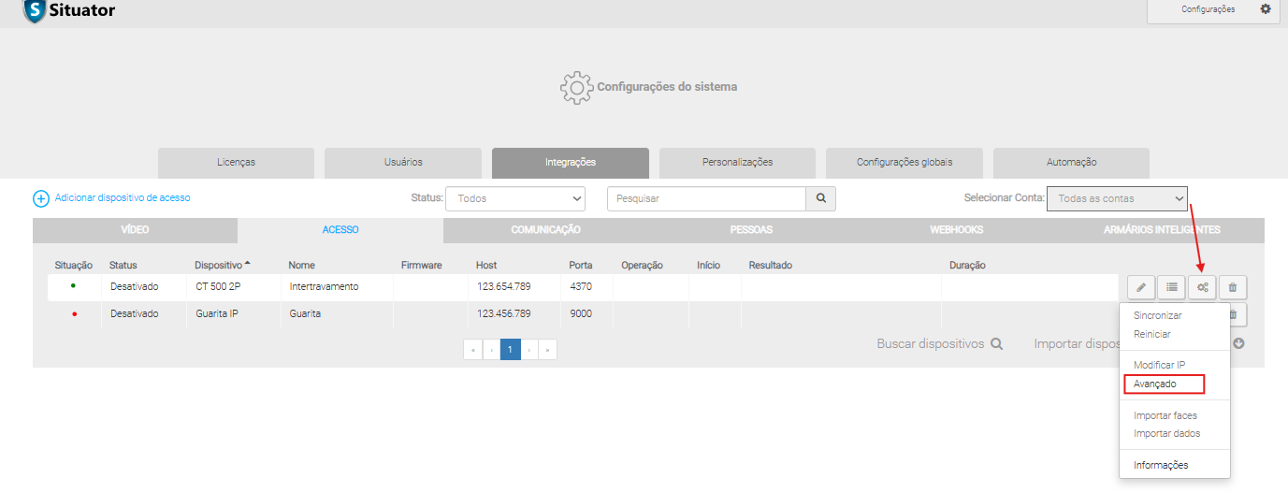This screenshot has width=1288, height=493.
Task: Open the list icon for Intertravamento device
Action: (1171, 287)
